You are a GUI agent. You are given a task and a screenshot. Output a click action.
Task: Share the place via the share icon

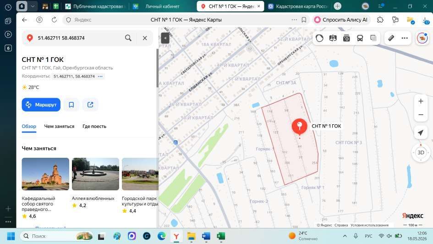tap(90, 105)
